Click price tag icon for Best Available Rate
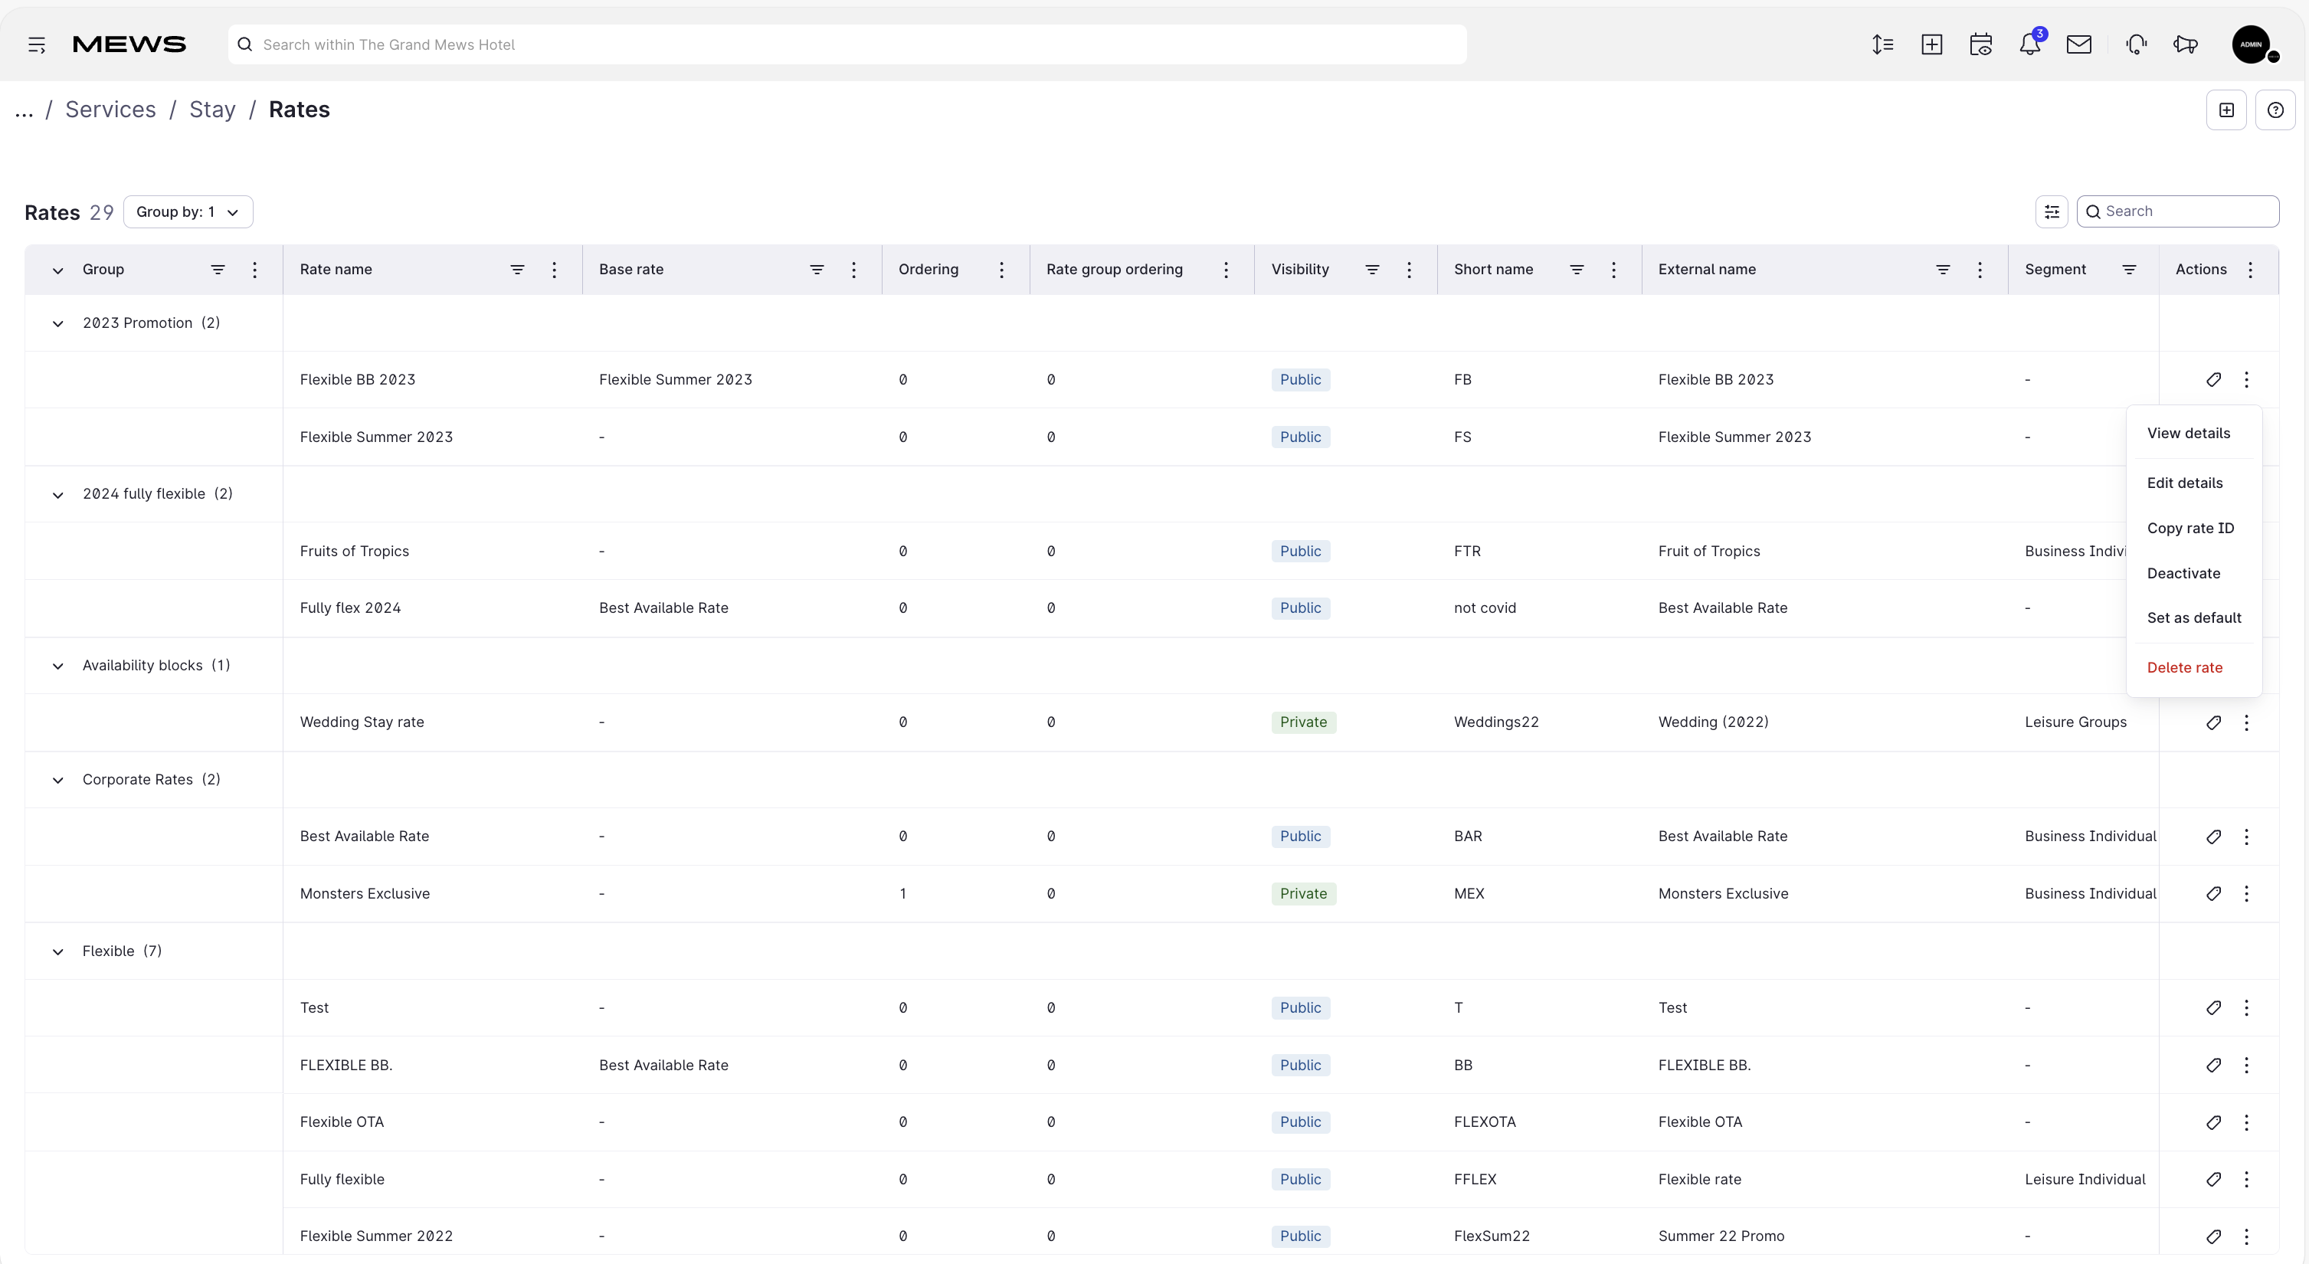This screenshot has height=1264, width=2309. pyautogui.click(x=2213, y=837)
